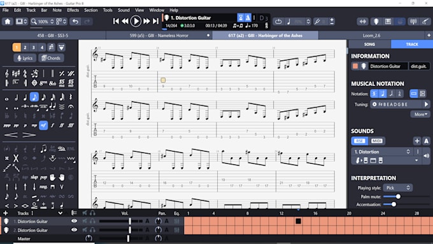Click the loop playback icon

(x=278, y=21)
